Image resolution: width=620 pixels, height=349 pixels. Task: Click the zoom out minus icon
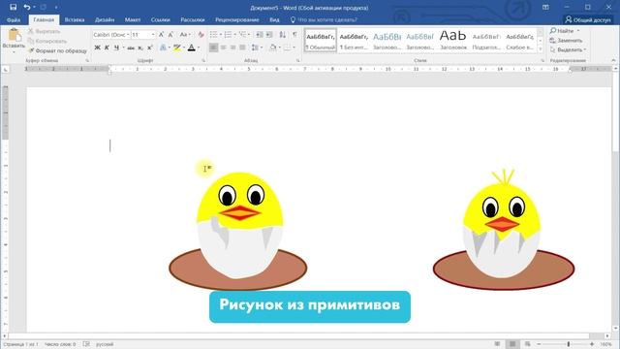coord(539,344)
